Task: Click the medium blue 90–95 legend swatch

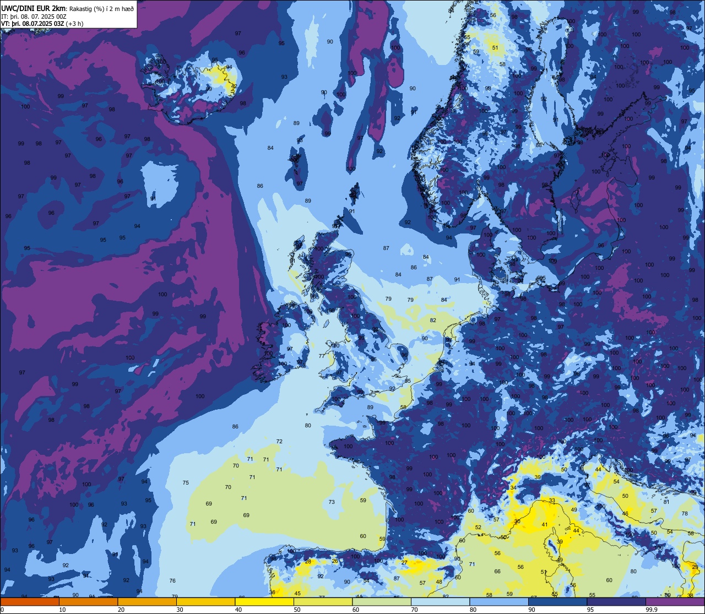Action: tap(557, 602)
